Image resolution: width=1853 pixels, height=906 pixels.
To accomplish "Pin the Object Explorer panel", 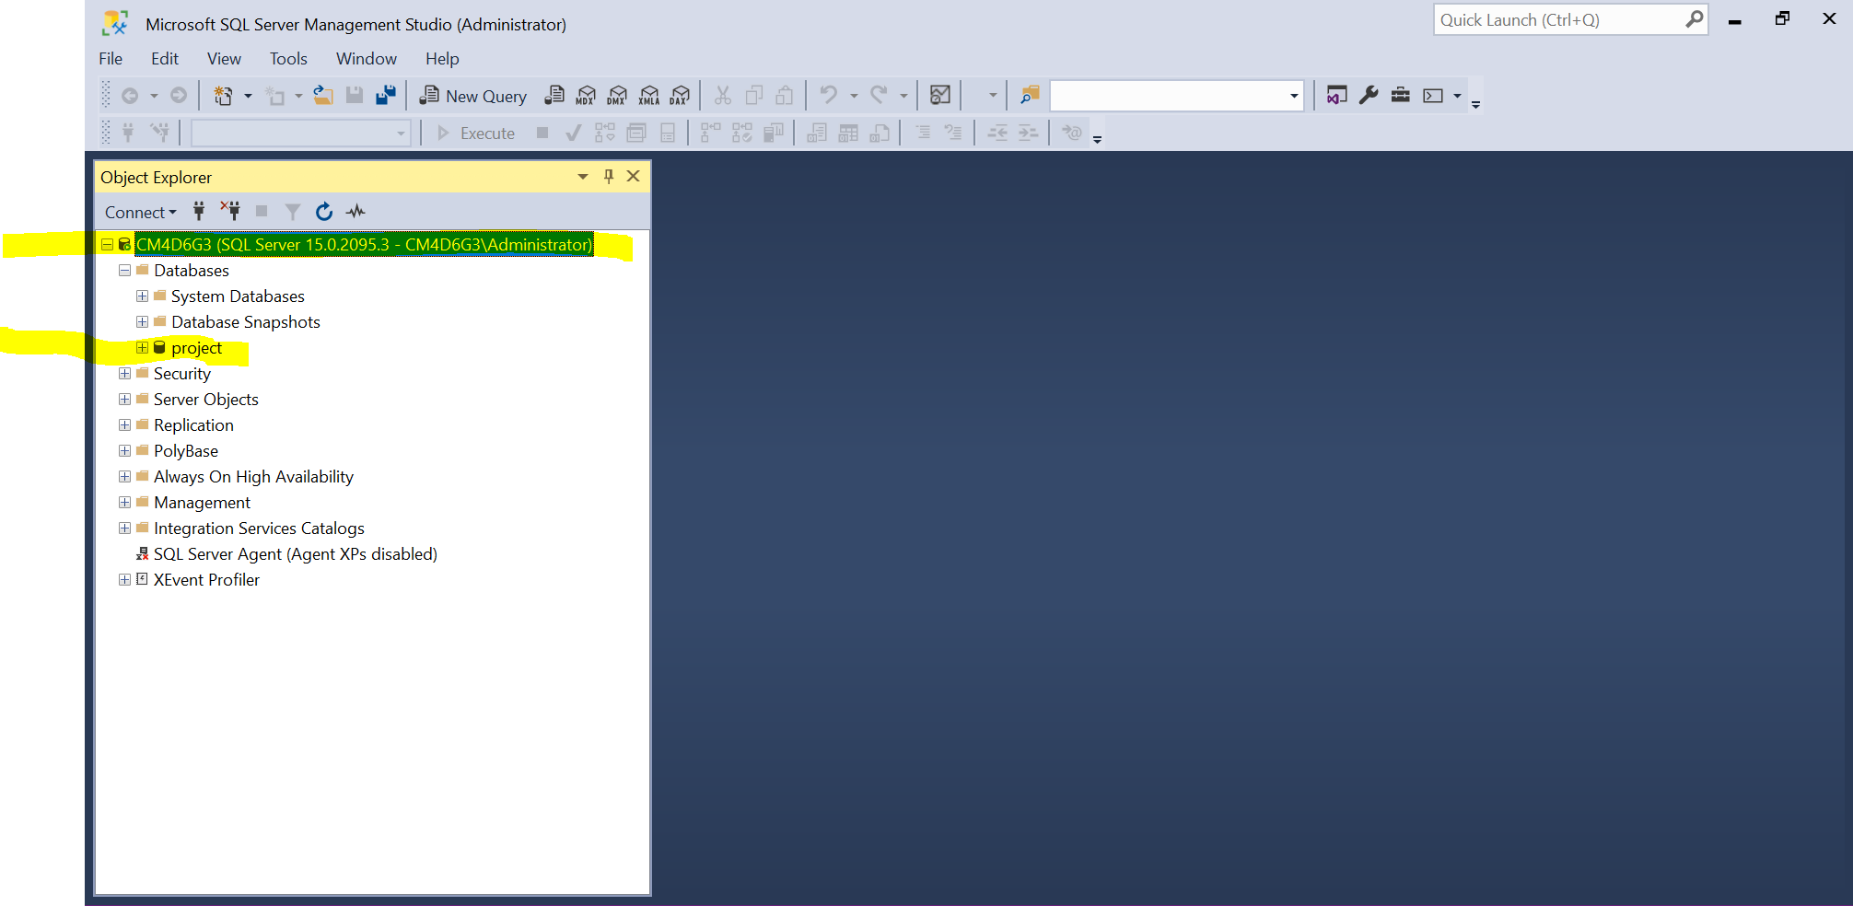I will [x=609, y=177].
